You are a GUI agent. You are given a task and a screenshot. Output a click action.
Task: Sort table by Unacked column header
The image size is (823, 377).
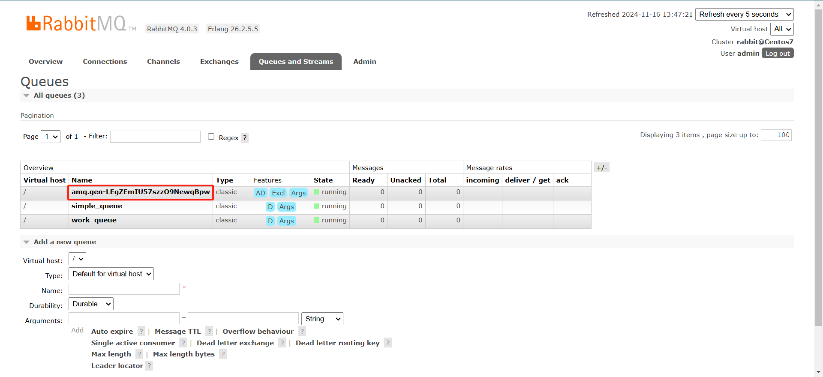[405, 180]
